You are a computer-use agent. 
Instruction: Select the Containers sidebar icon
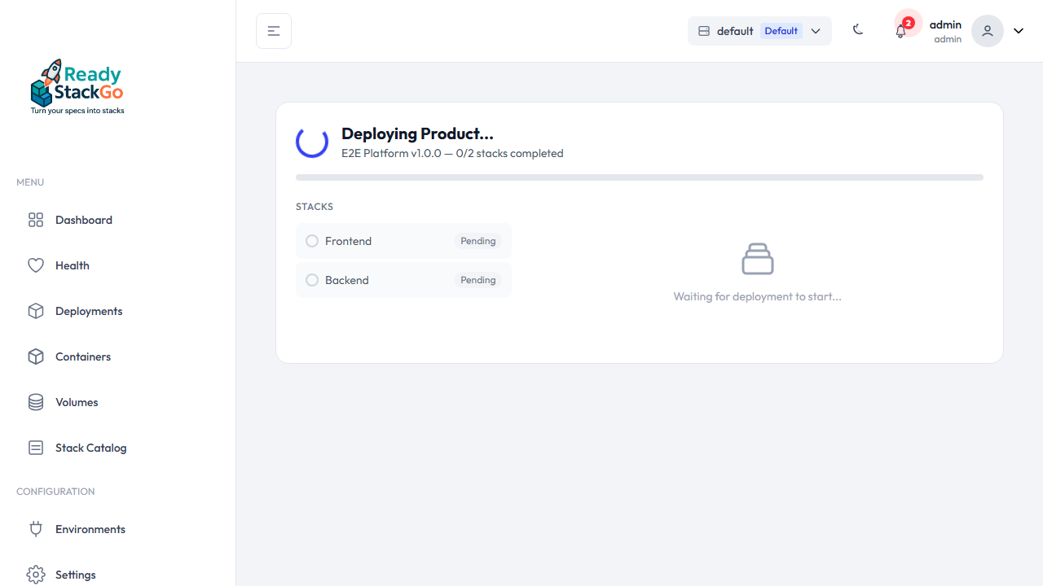pos(35,356)
